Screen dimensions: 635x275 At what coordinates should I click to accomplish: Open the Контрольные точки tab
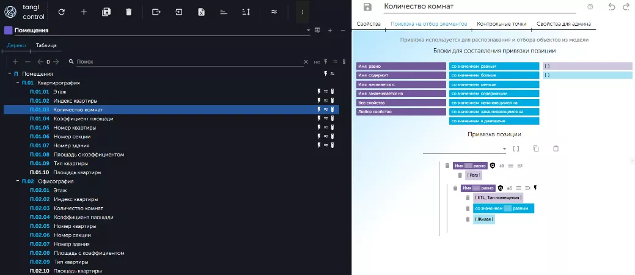click(x=501, y=24)
